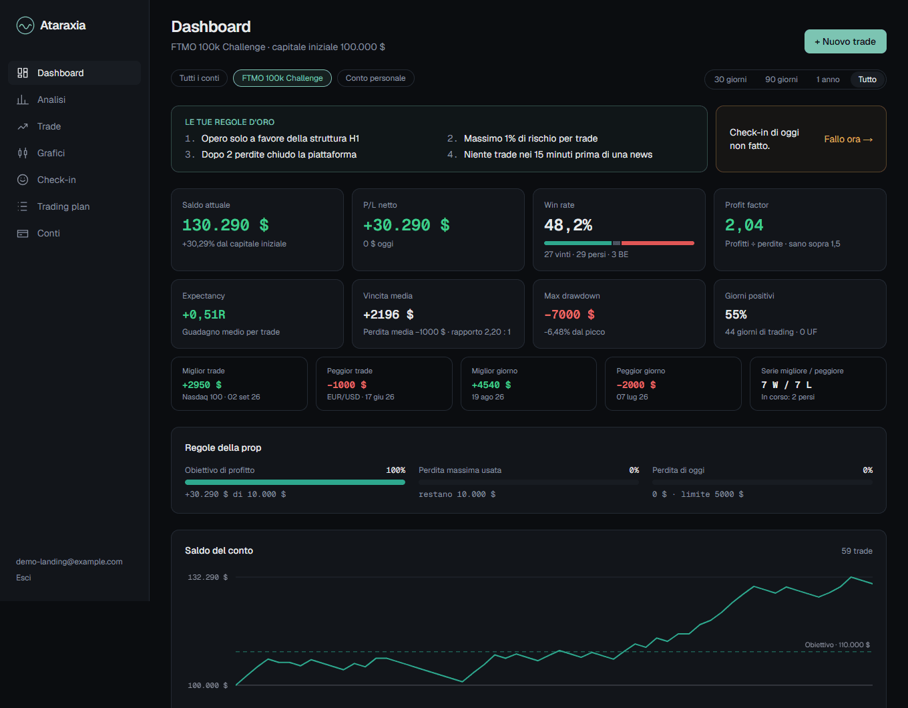Click the Trading plan list icon

tap(23, 206)
